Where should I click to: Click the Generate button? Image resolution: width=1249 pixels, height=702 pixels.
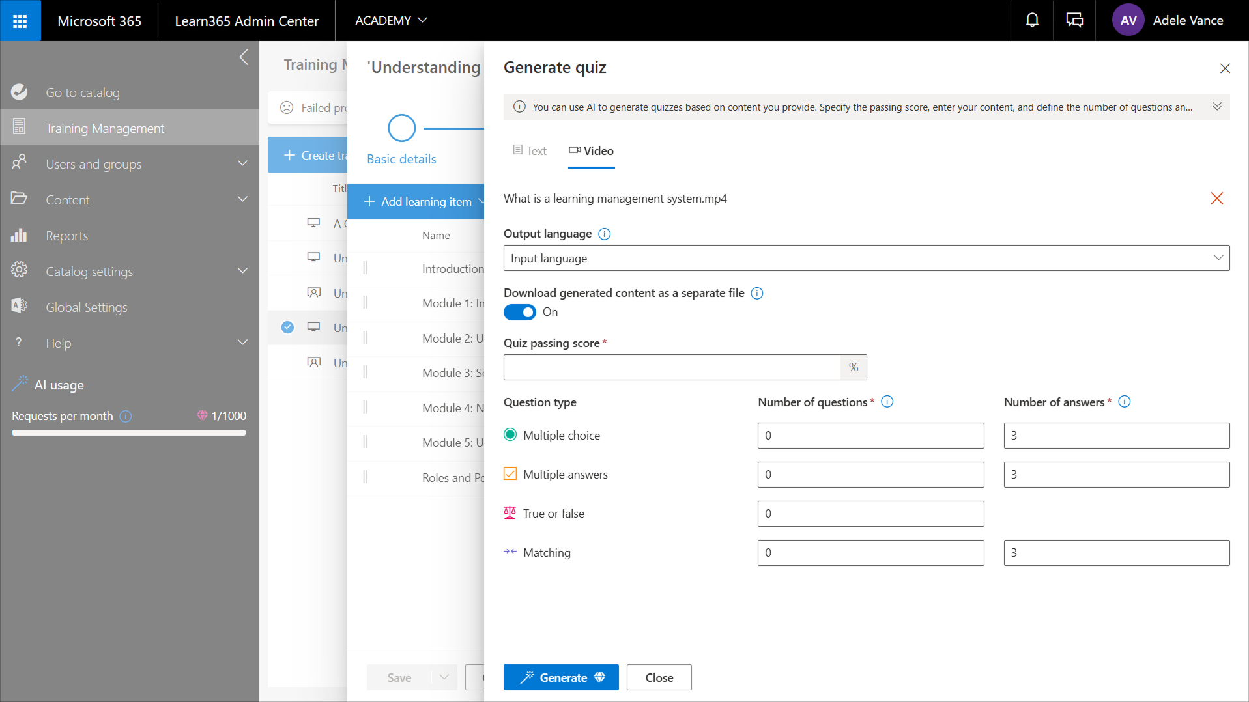click(x=560, y=677)
